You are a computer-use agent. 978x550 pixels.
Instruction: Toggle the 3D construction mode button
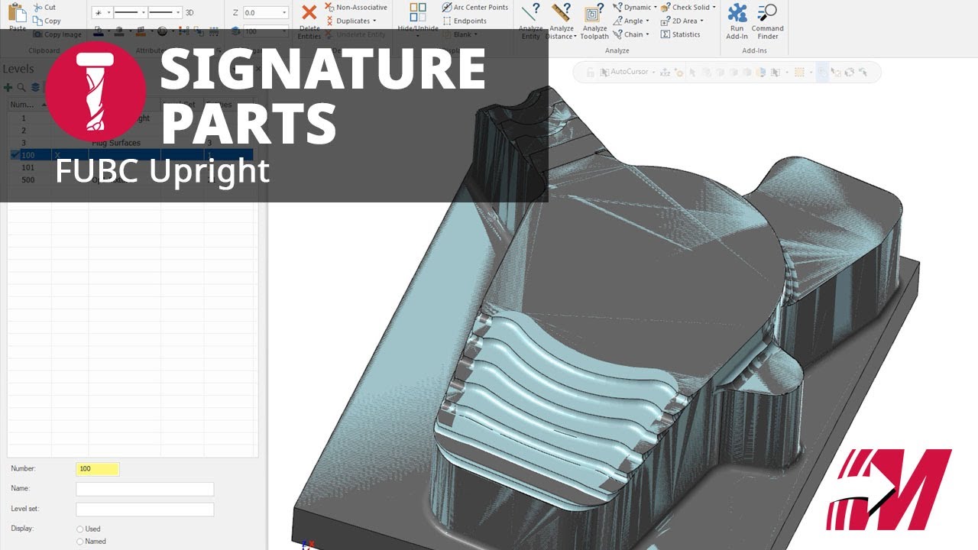pyautogui.click(x=189, y=13)
